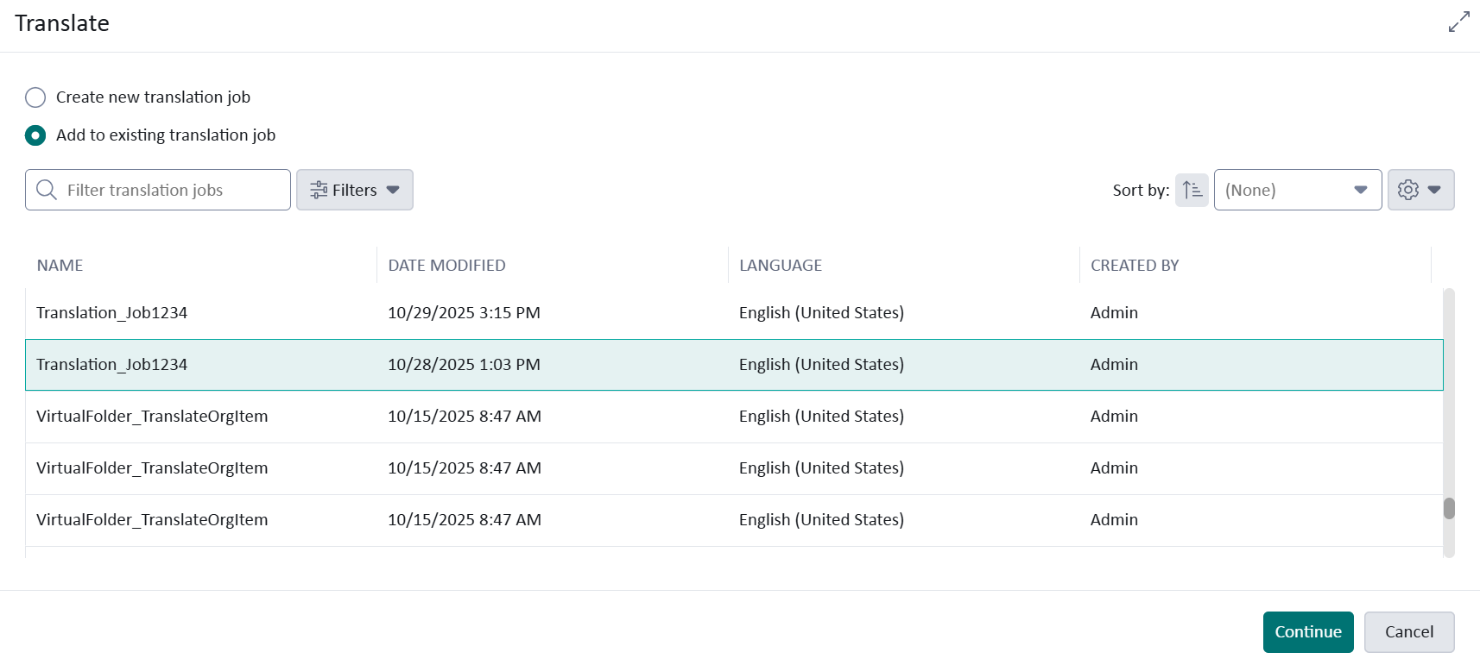Sort by the NAME column header

coord(60,266)
